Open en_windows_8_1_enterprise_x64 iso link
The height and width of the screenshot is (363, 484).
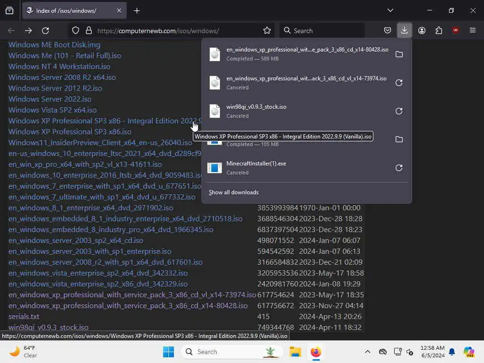[x=91, y=208]
